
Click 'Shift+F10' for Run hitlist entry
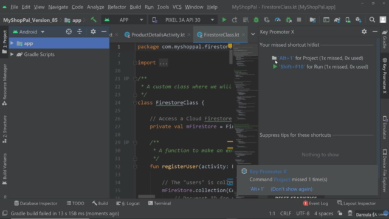pos(320,66)
